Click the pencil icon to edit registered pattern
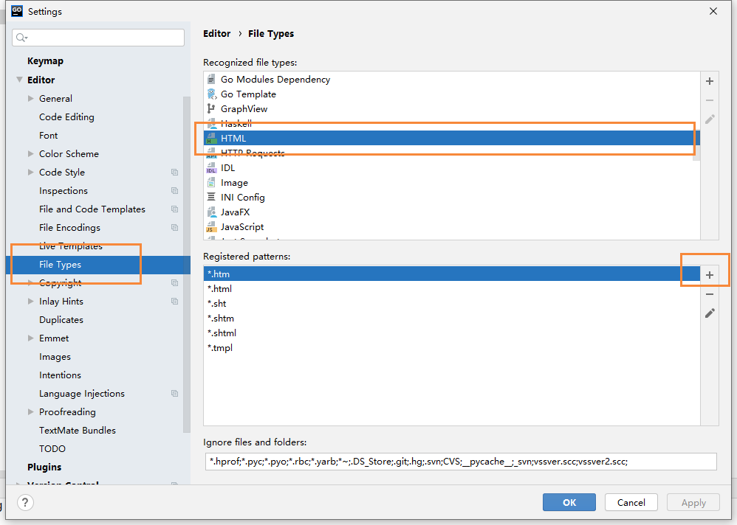 (x=710, y=313)
